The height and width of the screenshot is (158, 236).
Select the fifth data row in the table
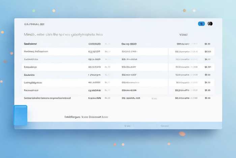point(33,82)
